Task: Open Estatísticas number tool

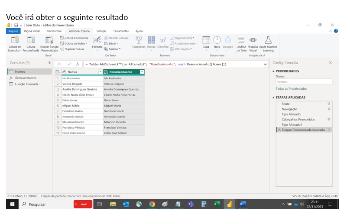Action: tap(139, 44)
